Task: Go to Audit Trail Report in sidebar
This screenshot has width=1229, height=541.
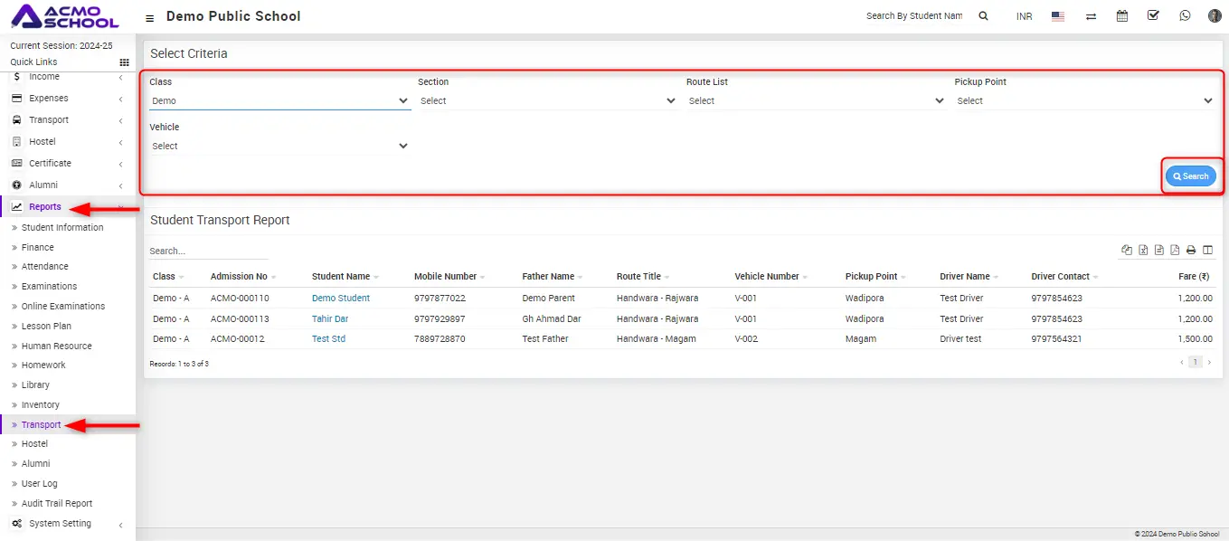Action: (x=57, y=504)
